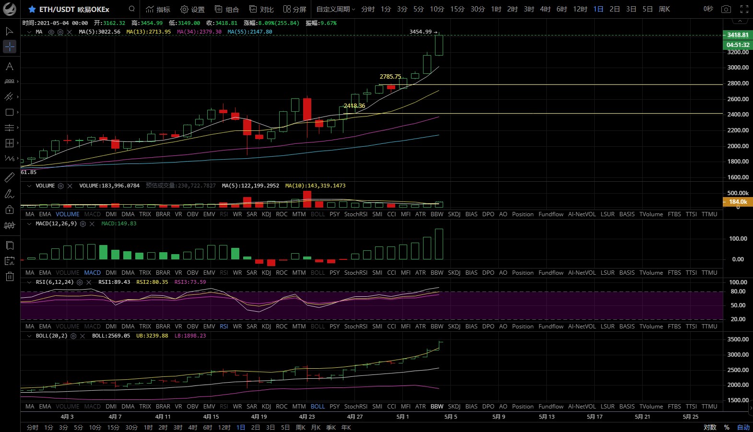Viewport: 753px width, 432px height.
Task: Select KDJ in the MACD panel tabs
Action: 266,273
